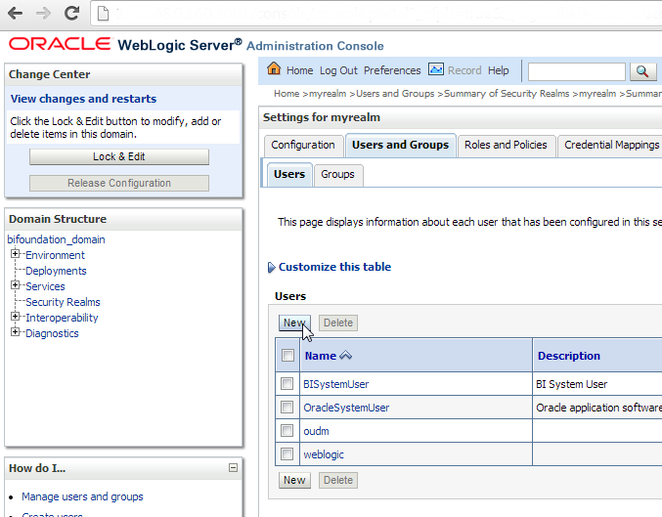
Task: Switch to the Credential Mappings tab
Action: (611, 146)
